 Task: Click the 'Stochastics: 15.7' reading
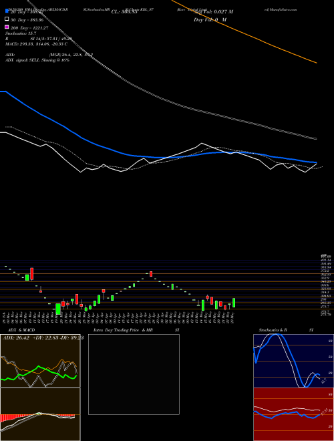point(19,33)
